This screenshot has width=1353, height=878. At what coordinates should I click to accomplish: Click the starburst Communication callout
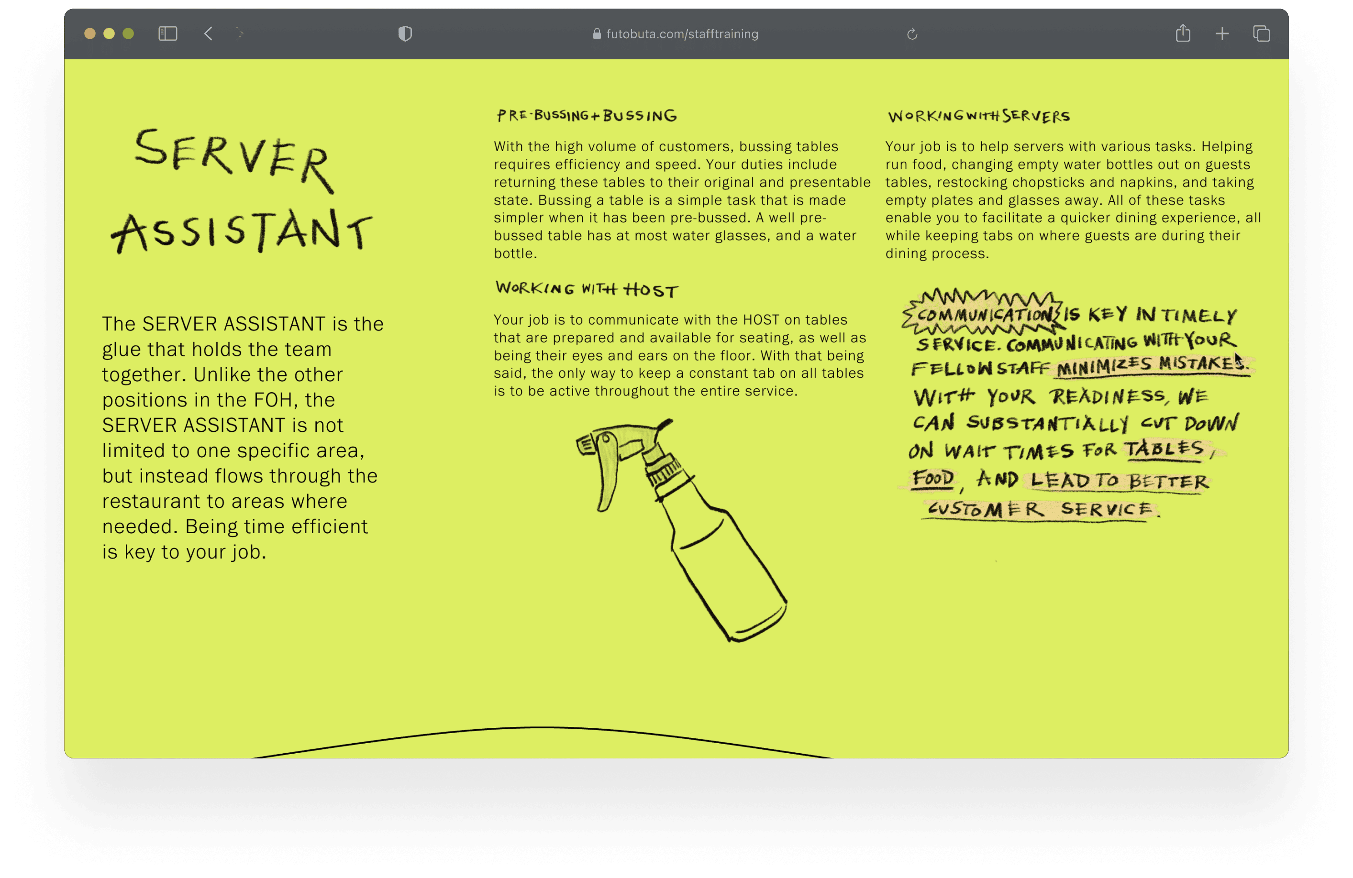[983, 313]
